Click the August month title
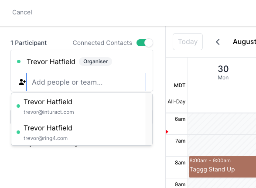The width and height of the screenshot is (256, 188). (244, 41)
